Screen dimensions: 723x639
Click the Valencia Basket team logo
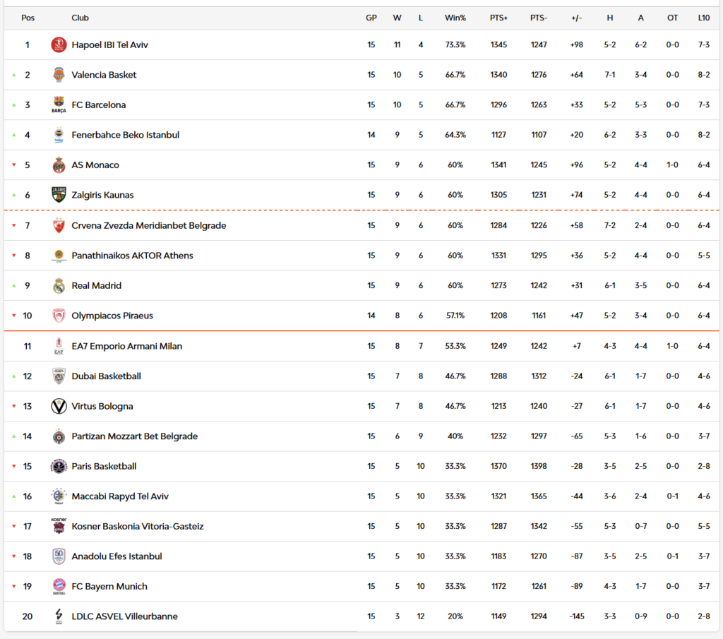click(59, 75)
